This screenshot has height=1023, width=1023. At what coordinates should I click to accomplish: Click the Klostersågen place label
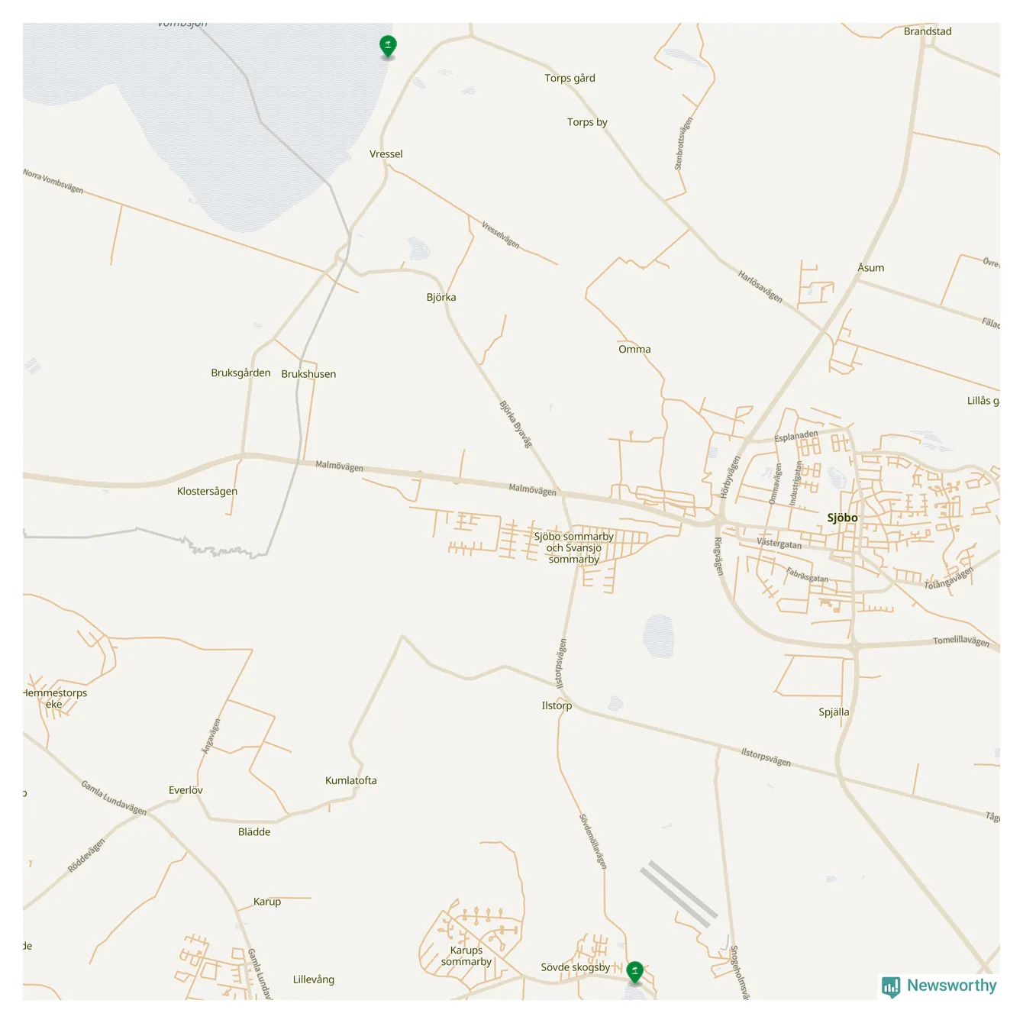coord(207,492)
